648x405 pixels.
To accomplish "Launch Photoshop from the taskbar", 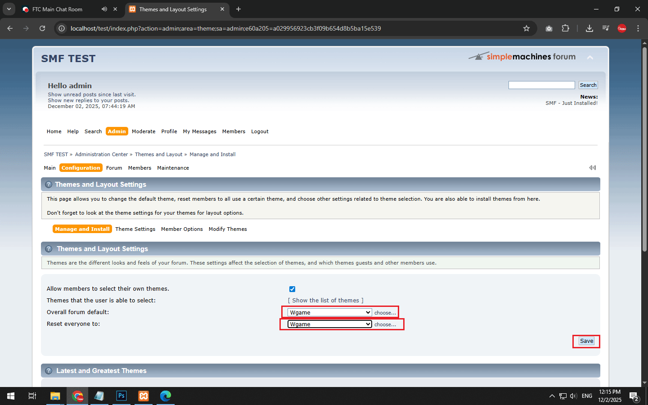I will (x=121, y=396).
